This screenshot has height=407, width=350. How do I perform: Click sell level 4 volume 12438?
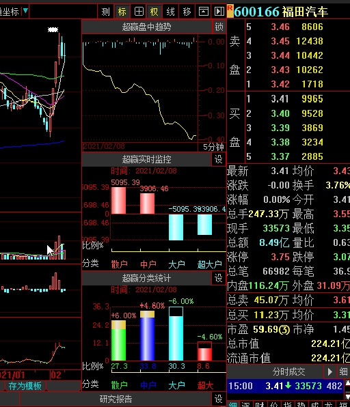tap(310, 41)
